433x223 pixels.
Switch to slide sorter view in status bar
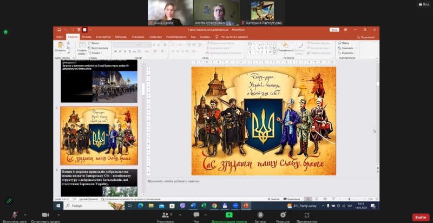point(317,199)
